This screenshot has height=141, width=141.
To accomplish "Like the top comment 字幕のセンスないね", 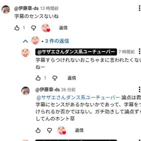I will 17,28.
